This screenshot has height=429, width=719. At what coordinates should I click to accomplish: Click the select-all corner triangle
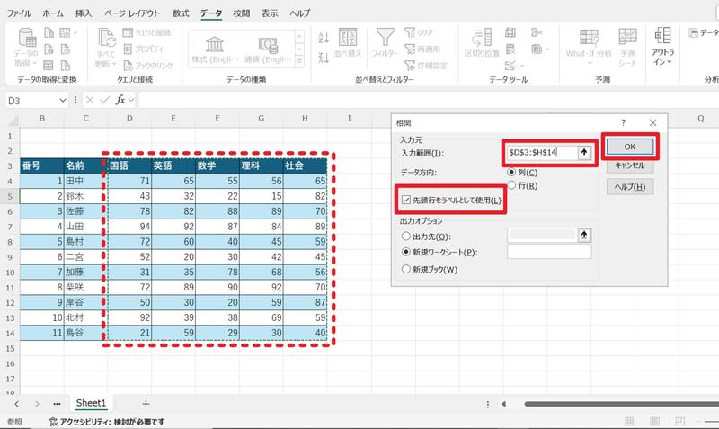click(x=13, y=121)
